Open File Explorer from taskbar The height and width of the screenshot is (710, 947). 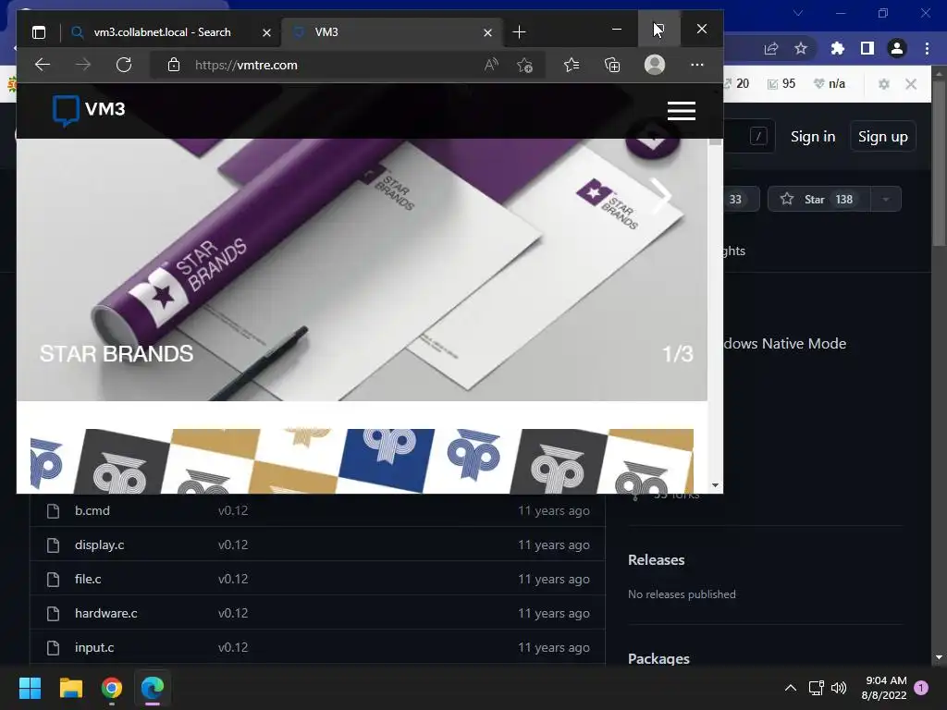point(70,688)
